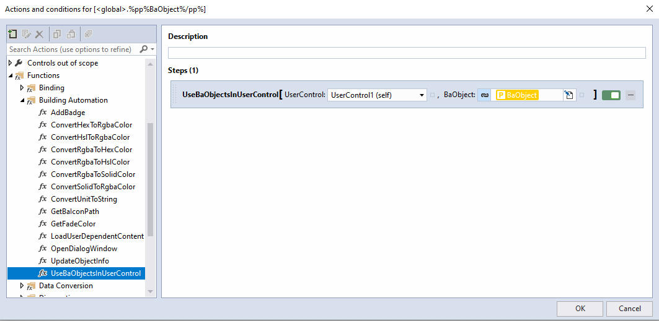Select the yellow BaObject parameter chip
This screenshot has width=659, height=321.
517,95
